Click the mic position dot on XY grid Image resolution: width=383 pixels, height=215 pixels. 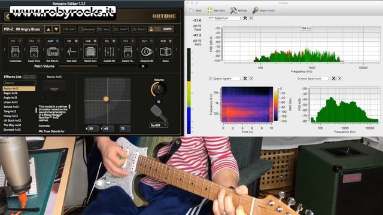[106, 99]
